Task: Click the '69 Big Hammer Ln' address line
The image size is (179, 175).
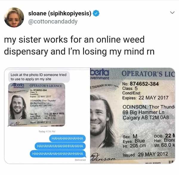Action: 143,112
